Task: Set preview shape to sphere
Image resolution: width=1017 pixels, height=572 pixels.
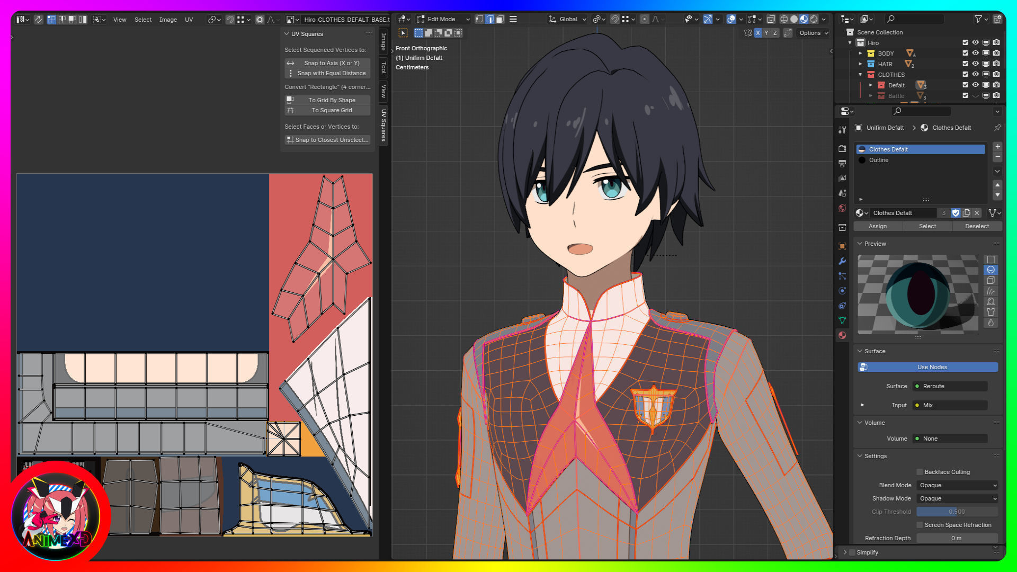Action: point(991,270)
